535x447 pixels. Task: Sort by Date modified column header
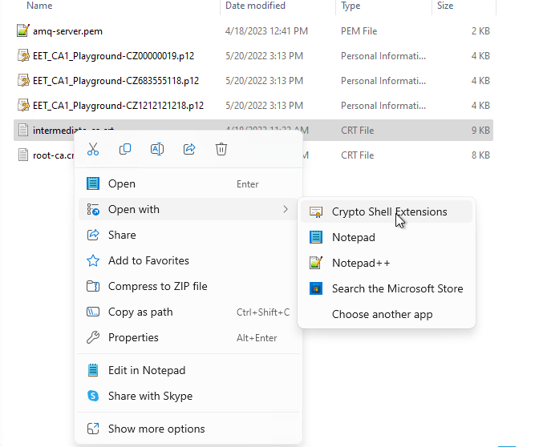(257, 6)
